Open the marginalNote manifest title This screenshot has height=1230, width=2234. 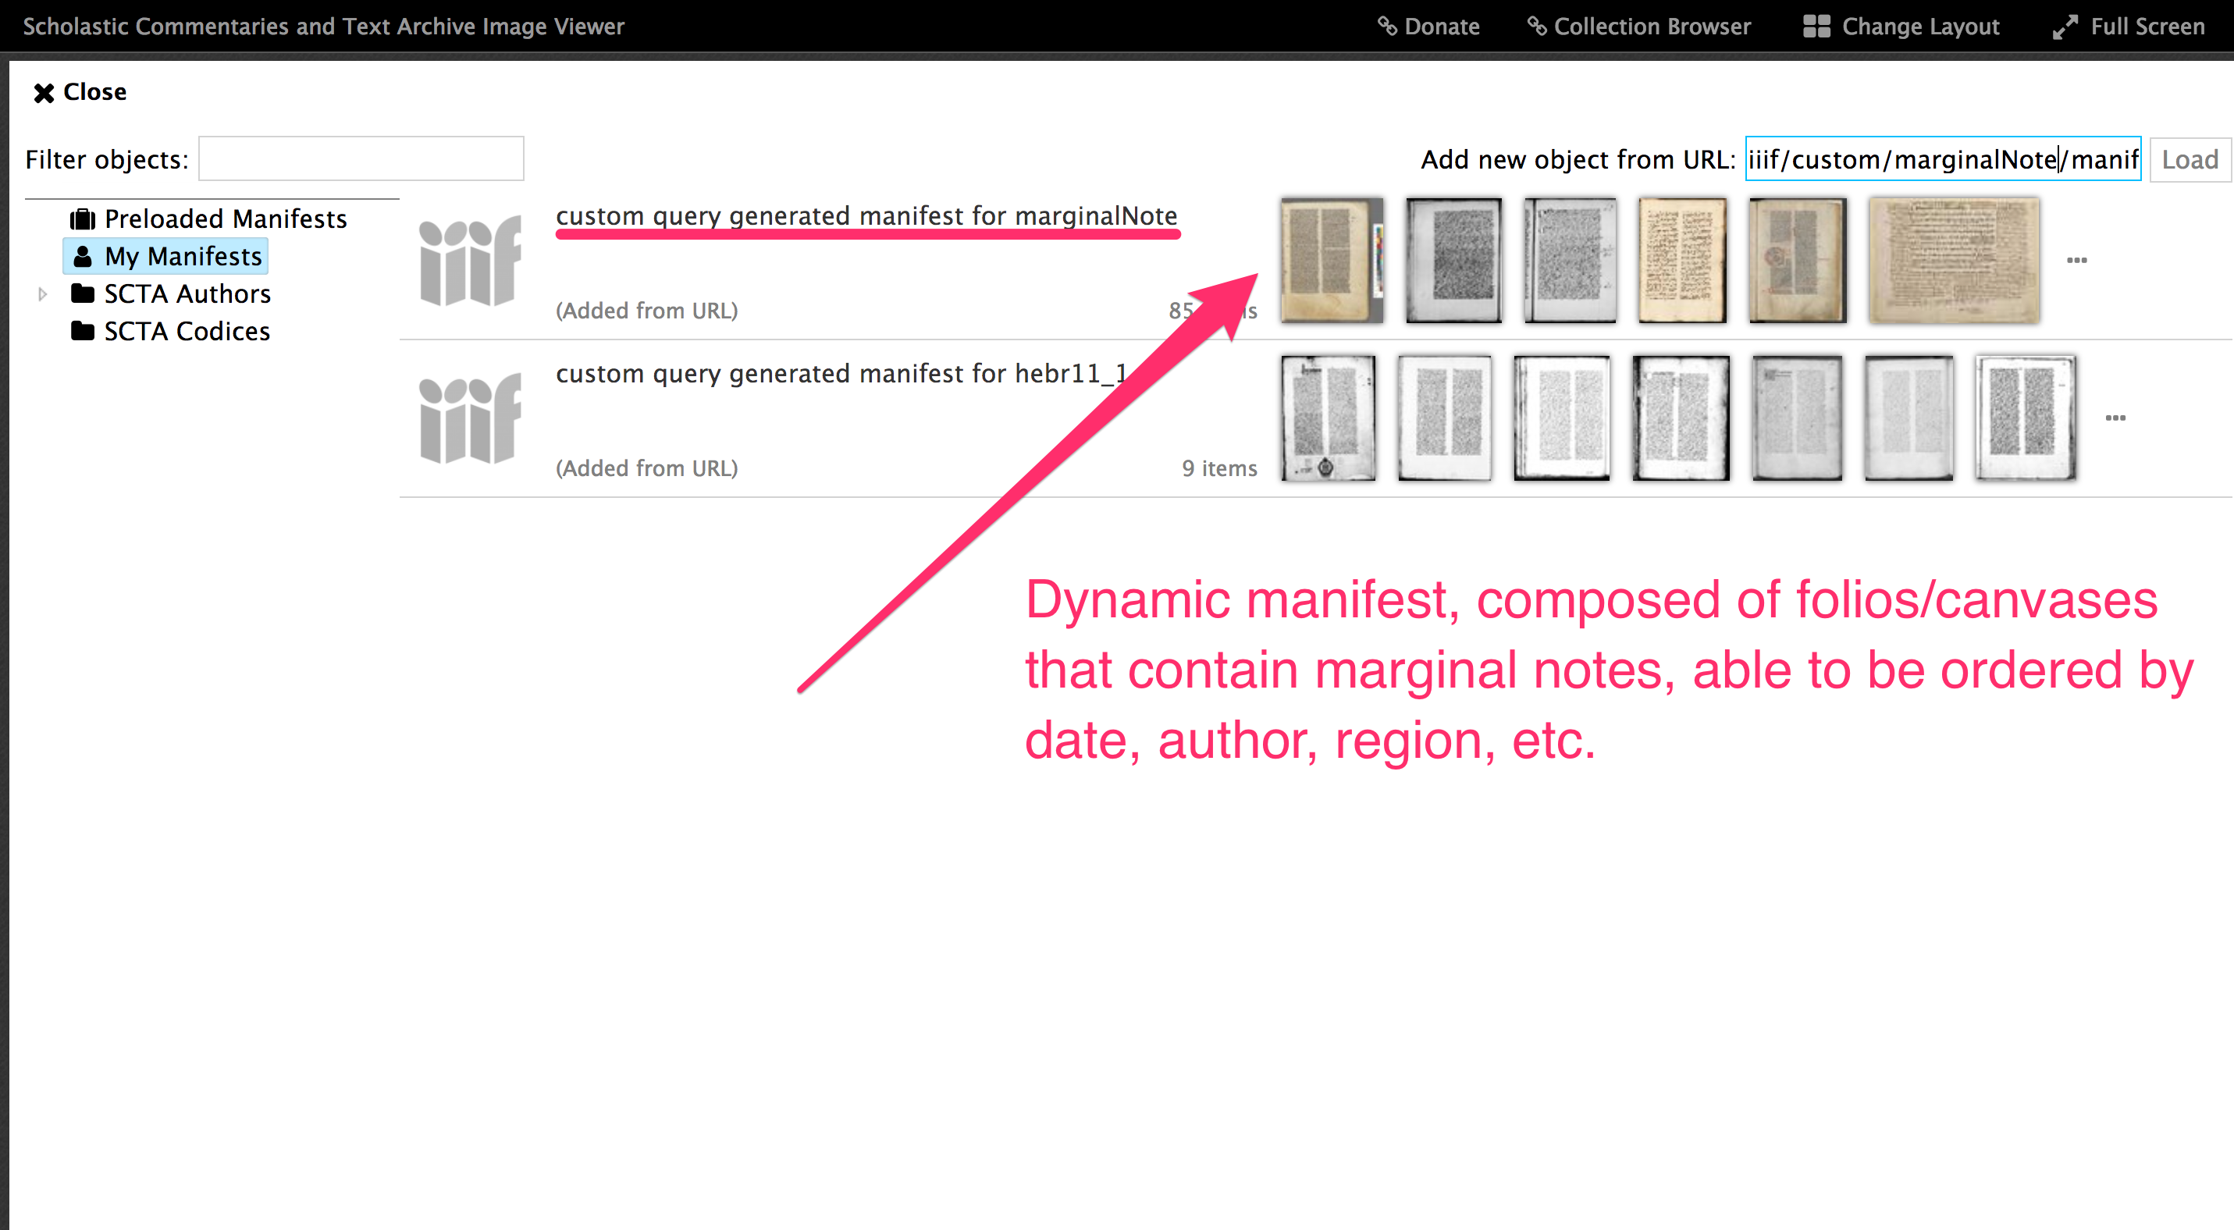[x=866, y=215]
